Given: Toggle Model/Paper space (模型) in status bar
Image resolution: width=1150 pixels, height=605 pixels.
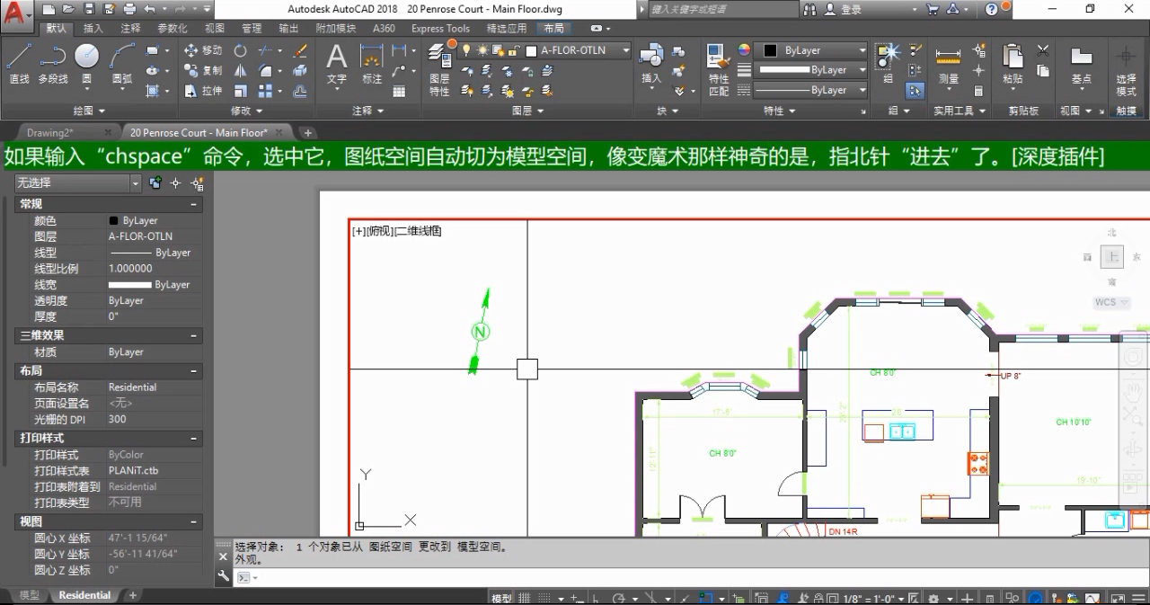Looking at the screenshot, I should [501, 598].
